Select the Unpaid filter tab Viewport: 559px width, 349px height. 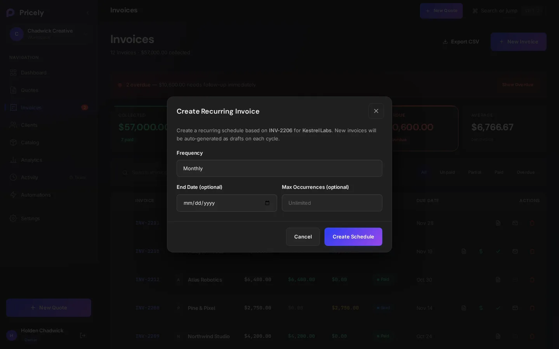click(x=447, y=172)
